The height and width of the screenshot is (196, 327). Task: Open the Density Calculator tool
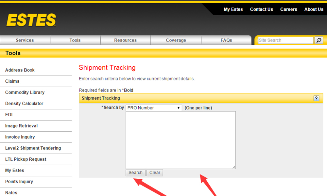24,104
